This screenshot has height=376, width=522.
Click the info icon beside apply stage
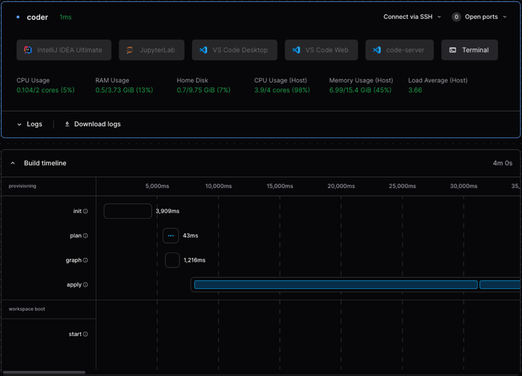(x=86, y=284)
